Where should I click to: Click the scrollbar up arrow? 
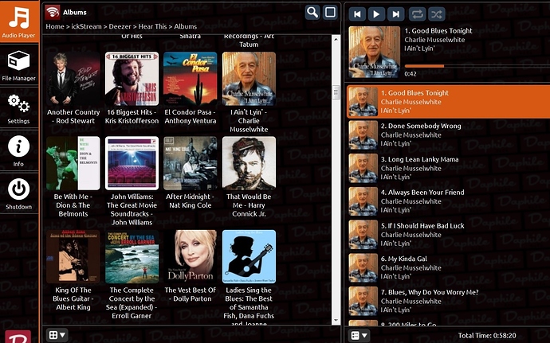pos(336,39)
